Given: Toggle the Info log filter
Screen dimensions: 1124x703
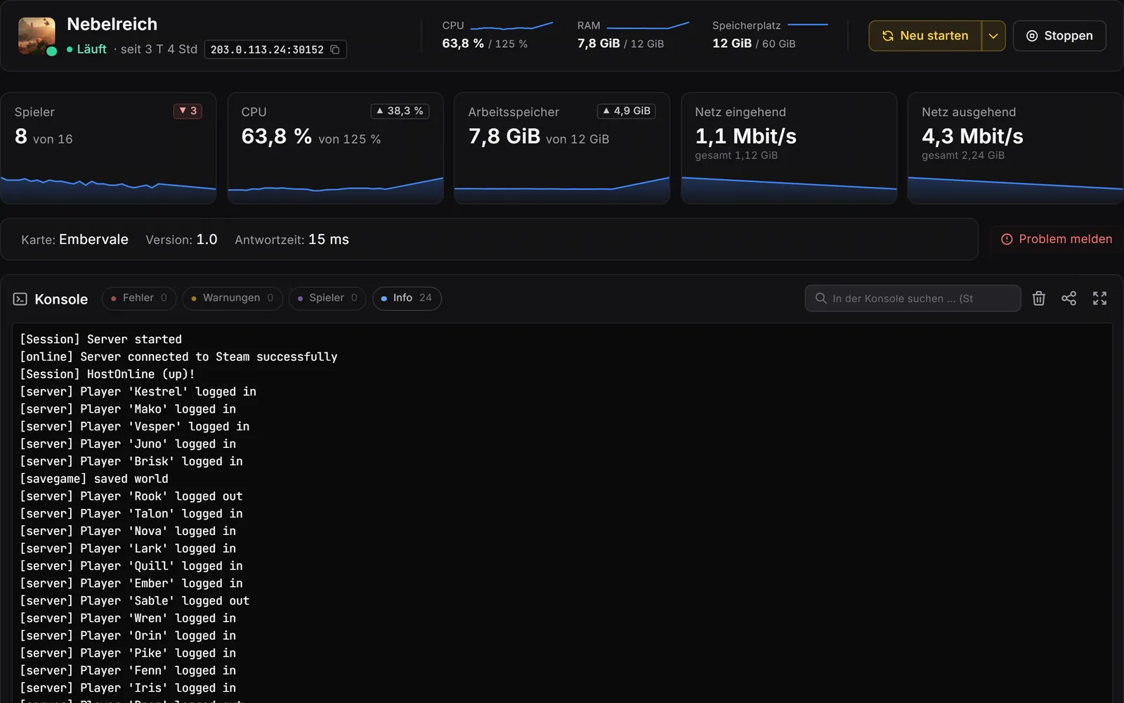Looking at the screenshot, I should point(407,298).
